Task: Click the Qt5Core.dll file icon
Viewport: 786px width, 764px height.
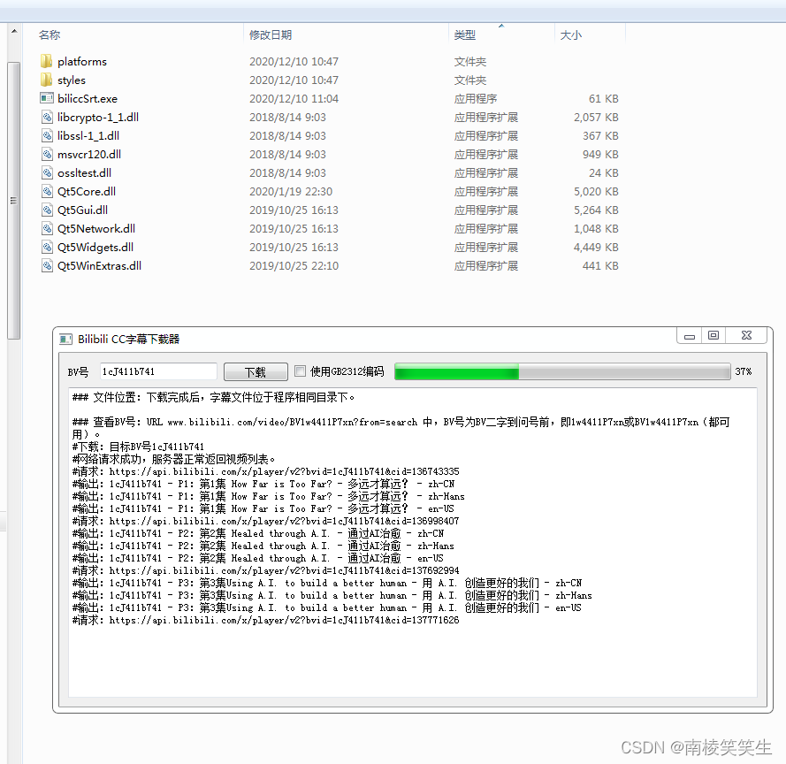Action: (x=47, y=191)
